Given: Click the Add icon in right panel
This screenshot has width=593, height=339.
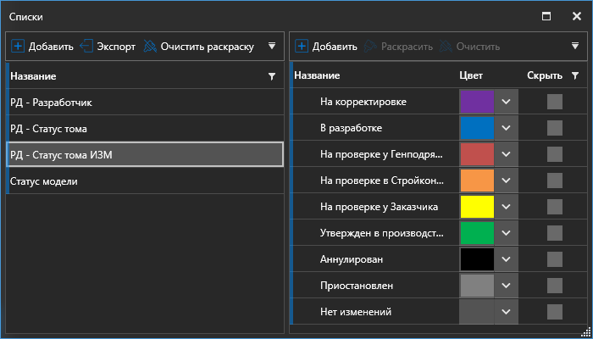Looking at the screenshot, I should point(302,47).
